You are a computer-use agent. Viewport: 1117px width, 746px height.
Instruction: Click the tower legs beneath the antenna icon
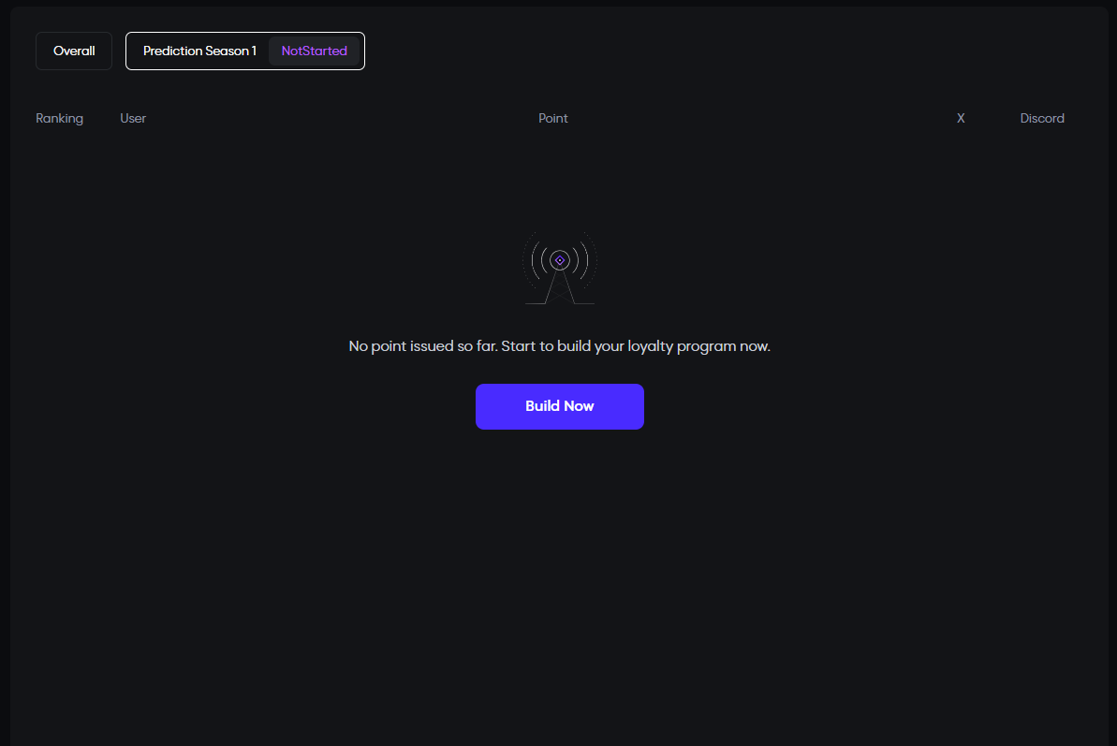(x=560, y=287)
